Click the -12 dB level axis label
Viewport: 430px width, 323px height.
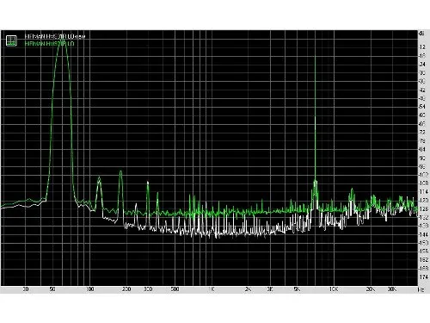pyautogui.click(x=422, y=47)
